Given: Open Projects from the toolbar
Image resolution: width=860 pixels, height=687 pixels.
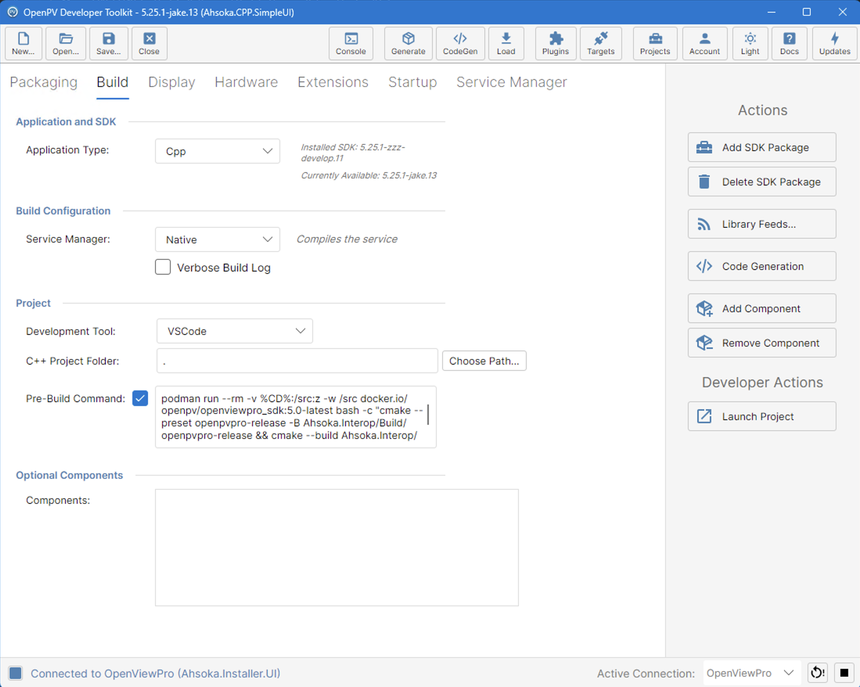Looking at the screenshot, I should [655, 43].
